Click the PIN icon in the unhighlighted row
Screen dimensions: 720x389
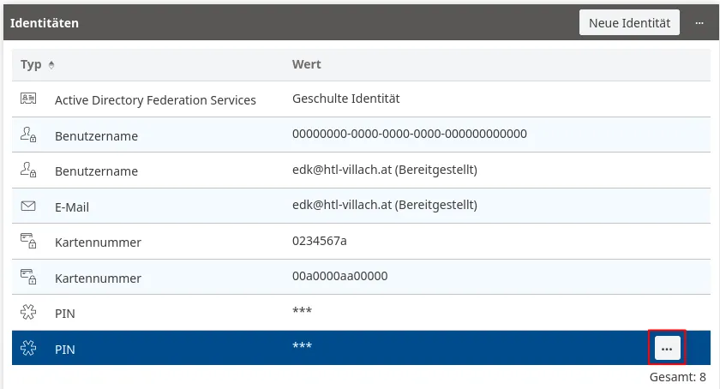28,313
